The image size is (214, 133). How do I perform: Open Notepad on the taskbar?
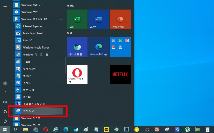click(x=96, y=130)
